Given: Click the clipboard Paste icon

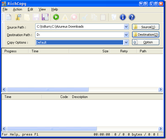Looking at the screenshot, I should click(103, 17).
